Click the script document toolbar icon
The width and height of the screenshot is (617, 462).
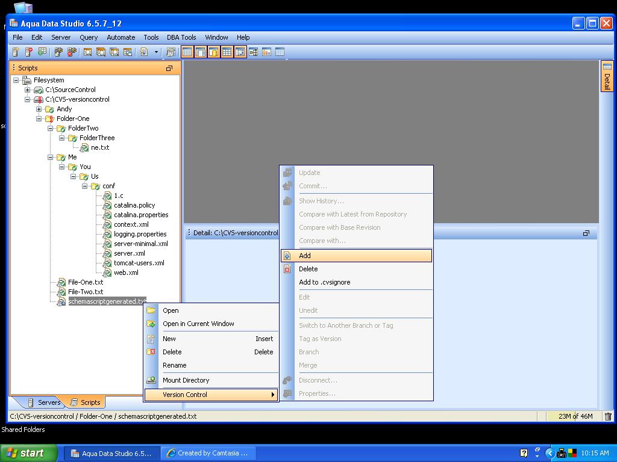[x=144, y=52]
